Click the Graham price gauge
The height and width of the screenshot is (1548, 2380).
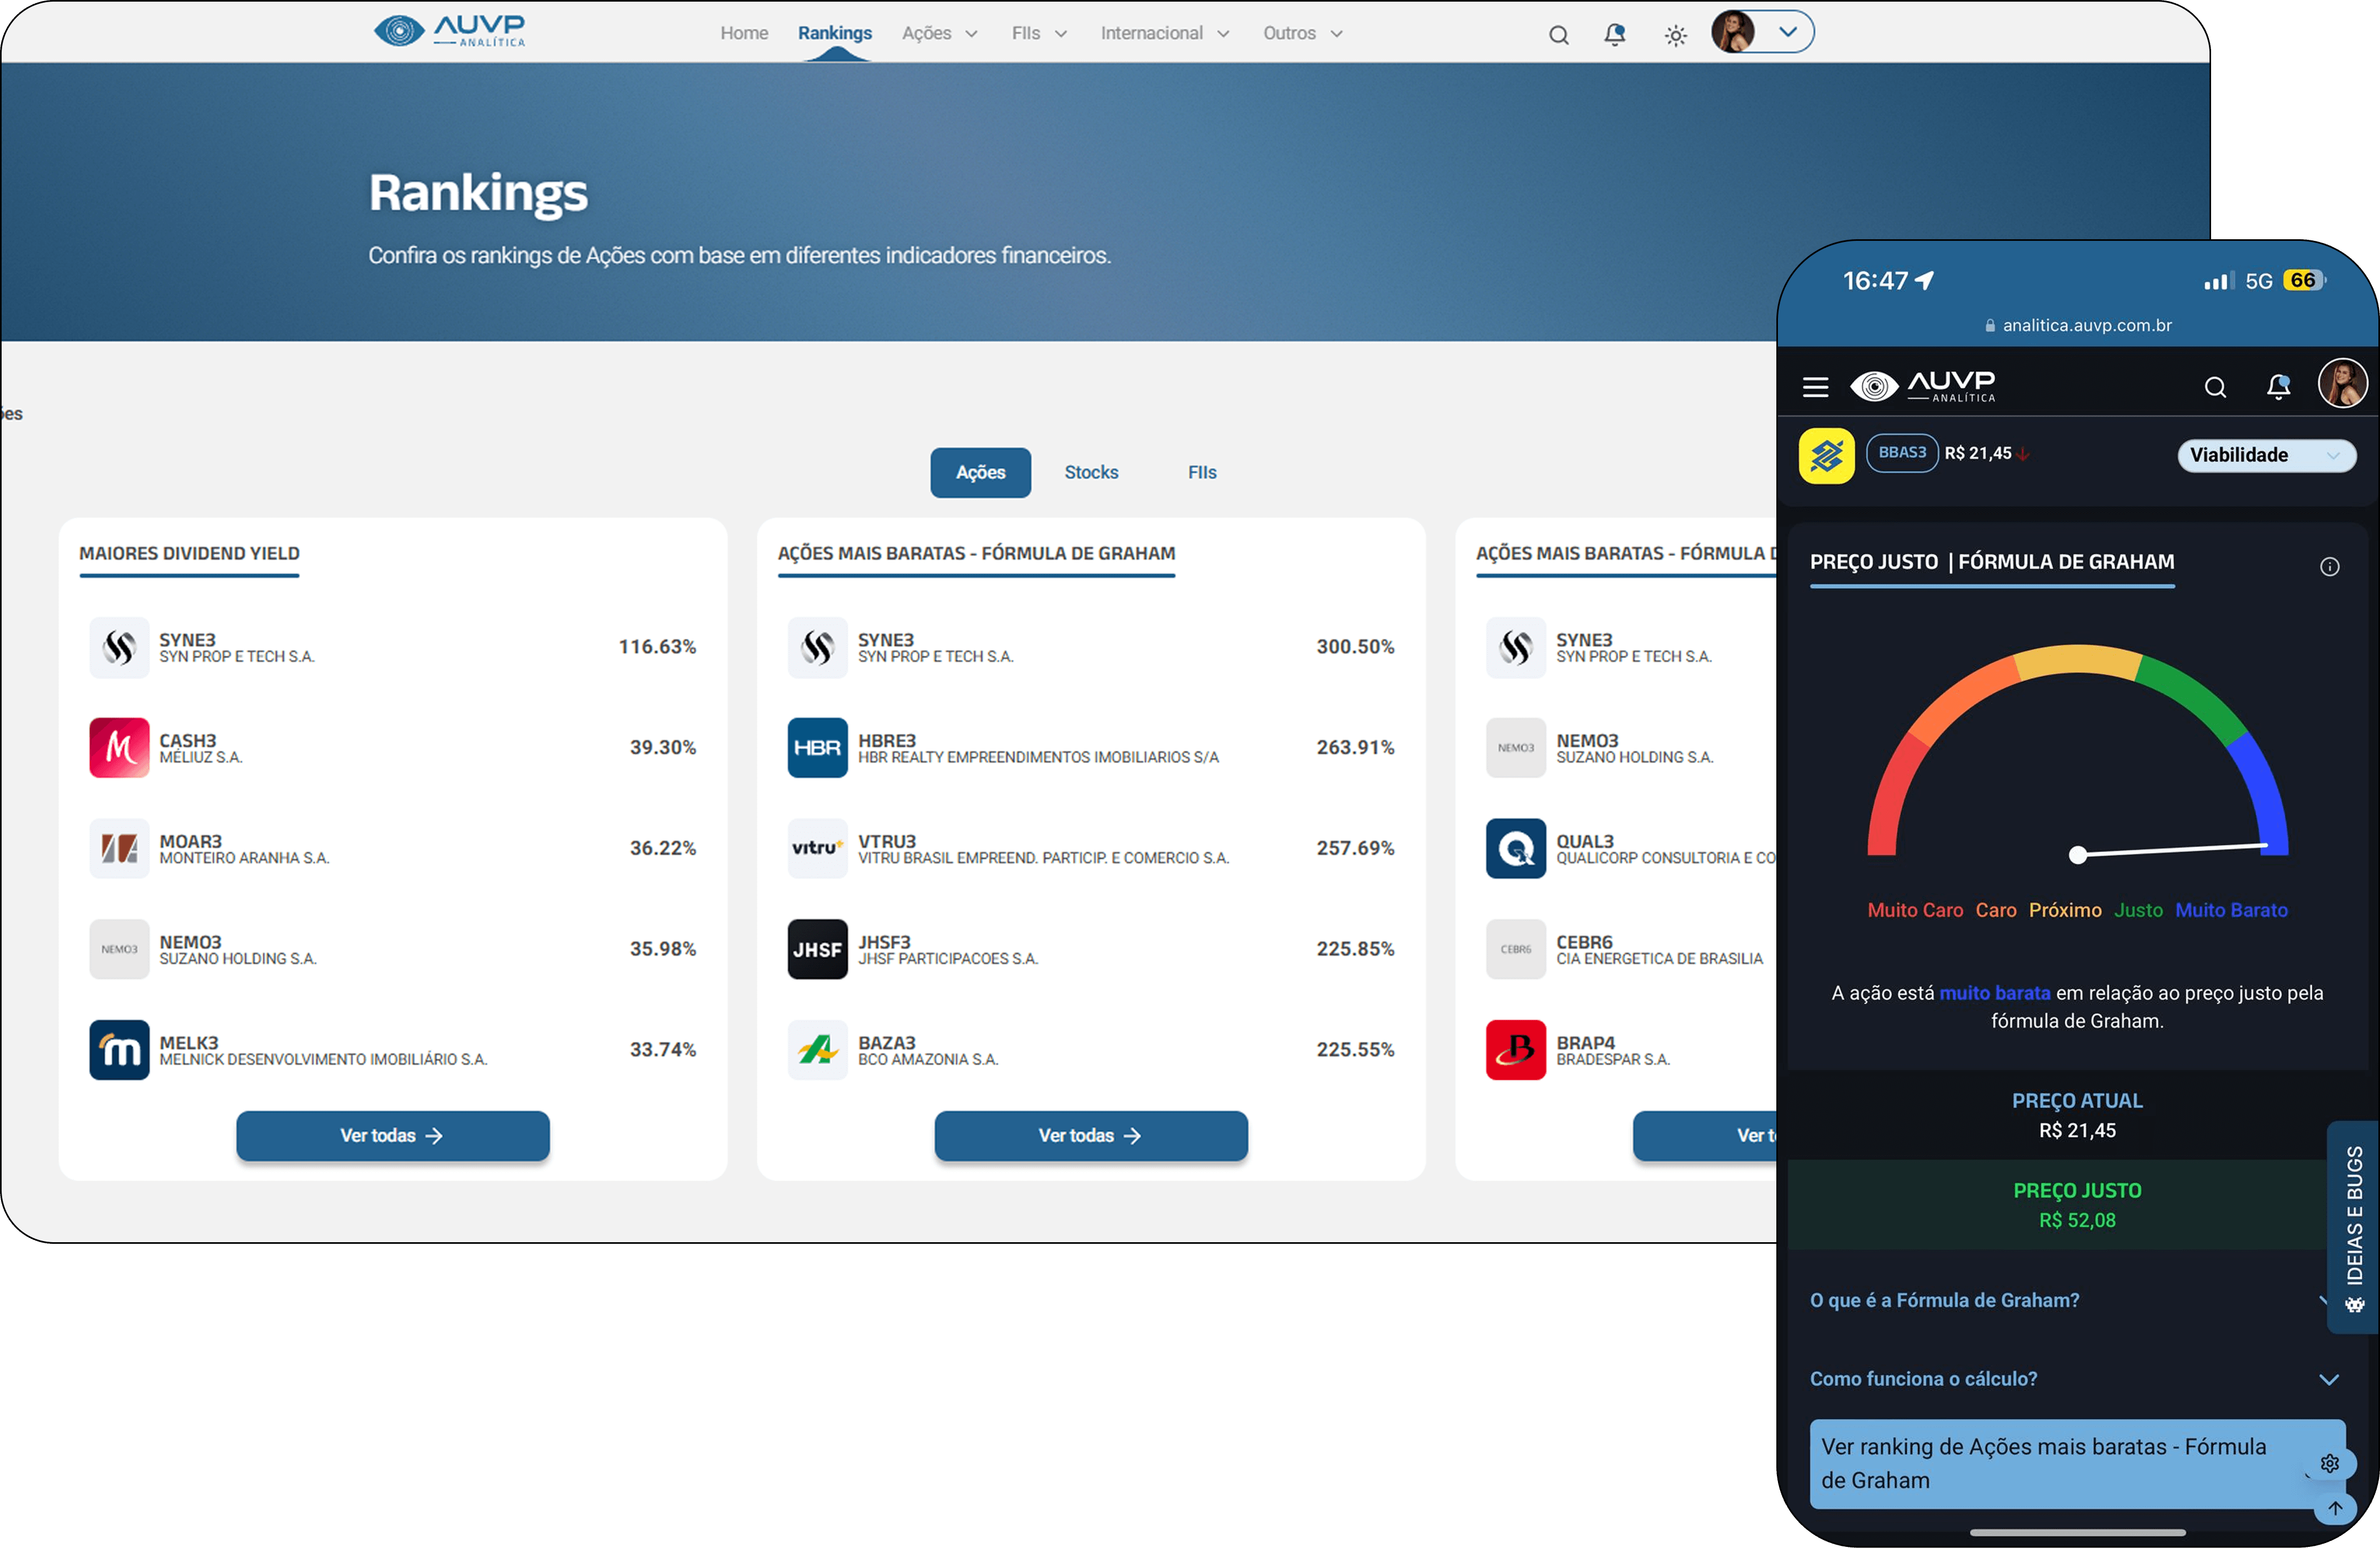[x=2077, y=755]
